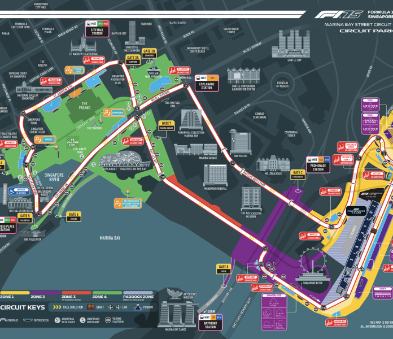Open the Padang B Grandstand marker
Screen dimensions: 393x339
51,81
